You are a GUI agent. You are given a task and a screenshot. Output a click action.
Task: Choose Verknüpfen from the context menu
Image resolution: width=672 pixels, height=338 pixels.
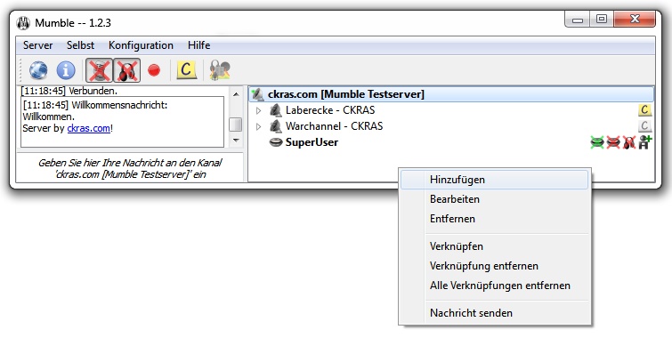(495, 246)
